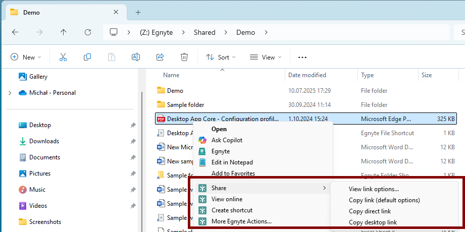Open the Sort dropdown
Viewport: 465px width, 232px height.
coord(221,57)
